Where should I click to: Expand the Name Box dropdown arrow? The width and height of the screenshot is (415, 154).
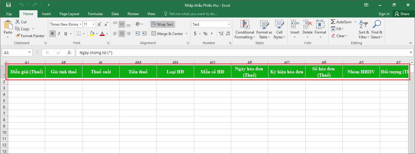coord(29,53)
